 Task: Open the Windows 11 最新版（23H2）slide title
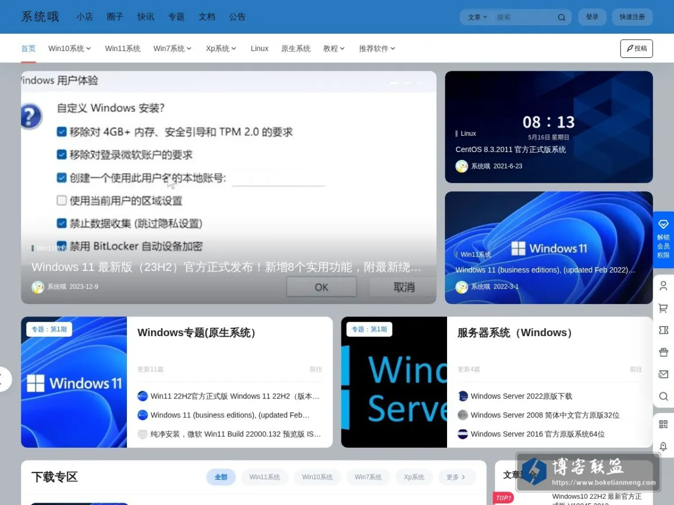226,268
